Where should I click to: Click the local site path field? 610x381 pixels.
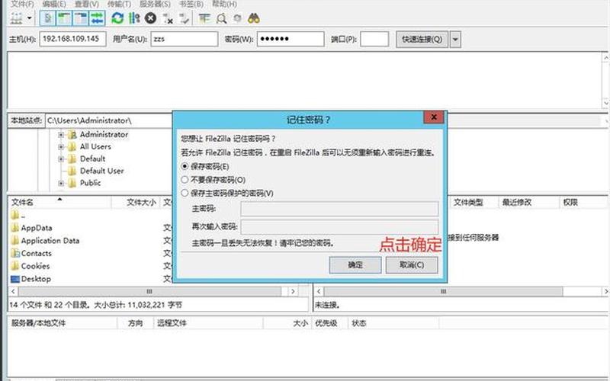[109, 120]
